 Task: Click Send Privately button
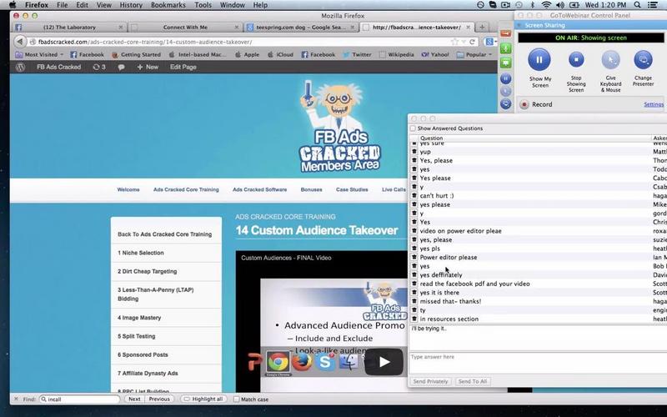430,381
